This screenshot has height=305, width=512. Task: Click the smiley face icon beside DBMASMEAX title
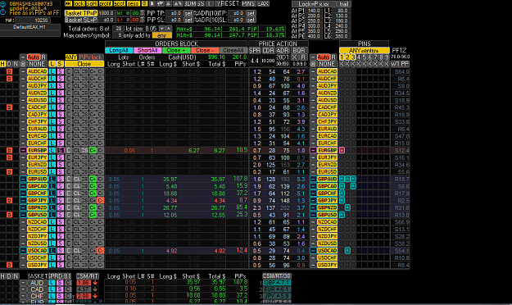click(3, 4)
